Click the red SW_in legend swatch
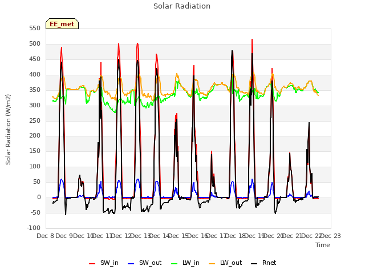 point(92,264)
